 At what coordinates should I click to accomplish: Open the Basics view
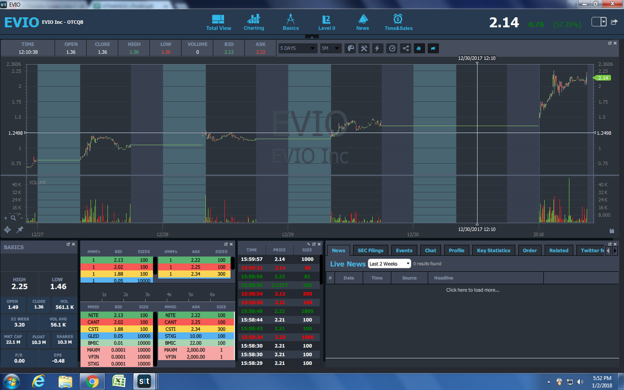click(291, 23)
